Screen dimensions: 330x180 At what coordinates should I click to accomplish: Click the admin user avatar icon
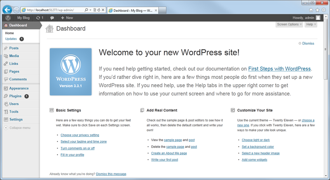click(318, 18)
